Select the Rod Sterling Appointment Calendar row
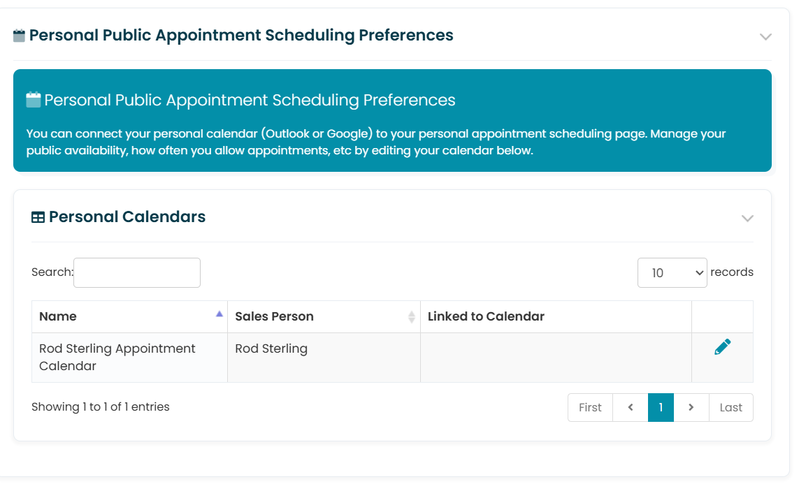The height and width of the screenshot is (484, 799). 392,358
